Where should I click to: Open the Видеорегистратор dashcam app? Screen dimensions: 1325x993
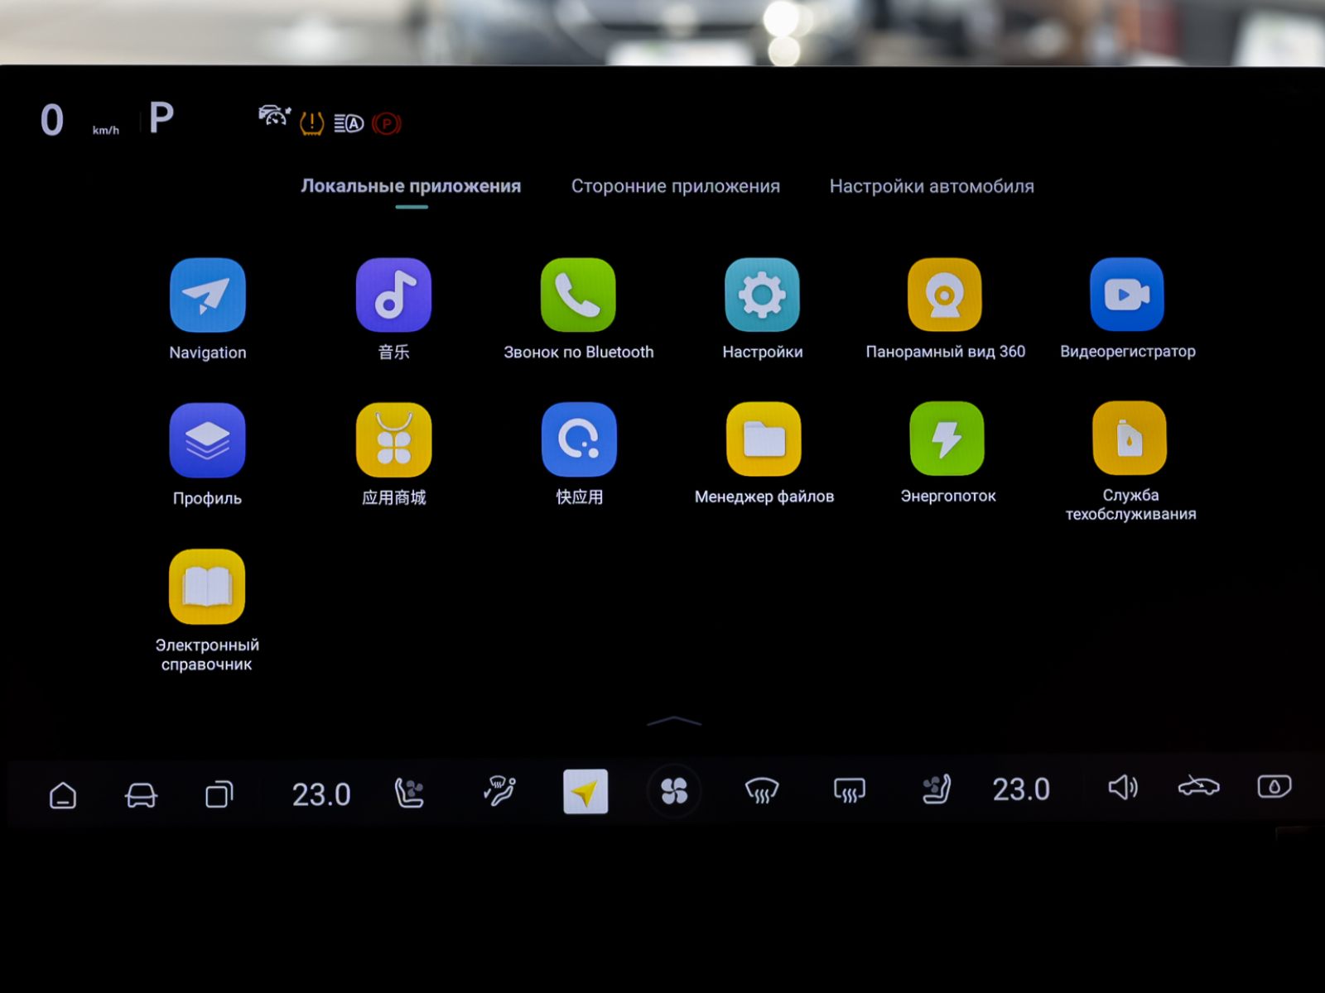point(1127,295)
